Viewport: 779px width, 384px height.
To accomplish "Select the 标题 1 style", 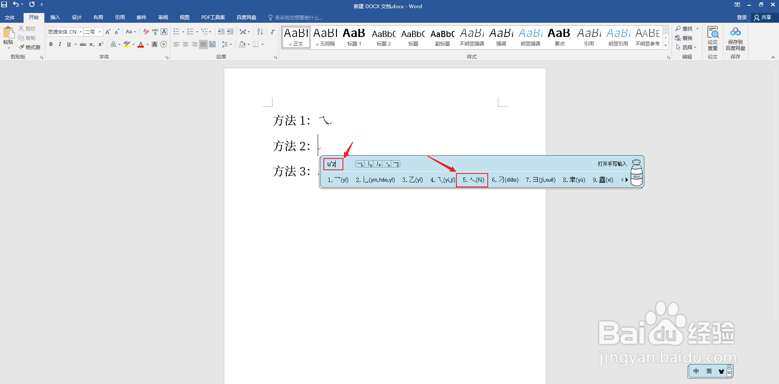I will (x=354, y=37).
